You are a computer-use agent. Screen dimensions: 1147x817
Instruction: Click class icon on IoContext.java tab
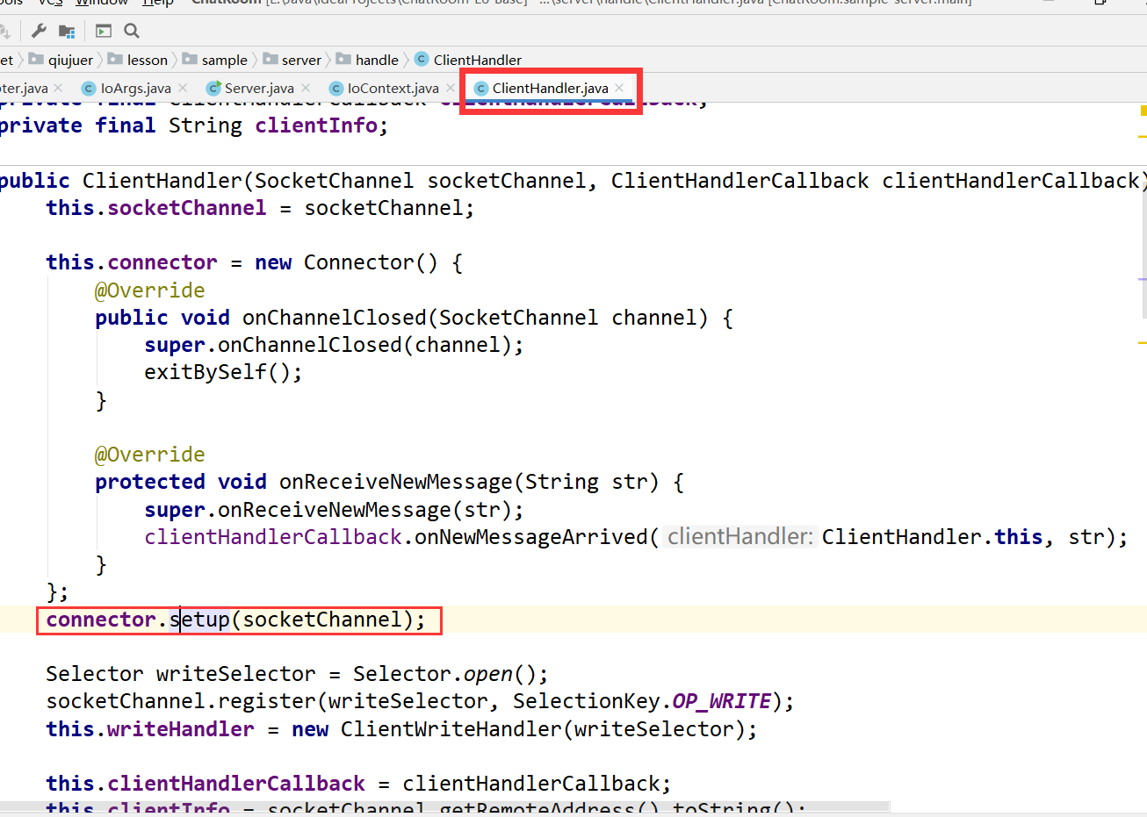click(x=335, y=88)
